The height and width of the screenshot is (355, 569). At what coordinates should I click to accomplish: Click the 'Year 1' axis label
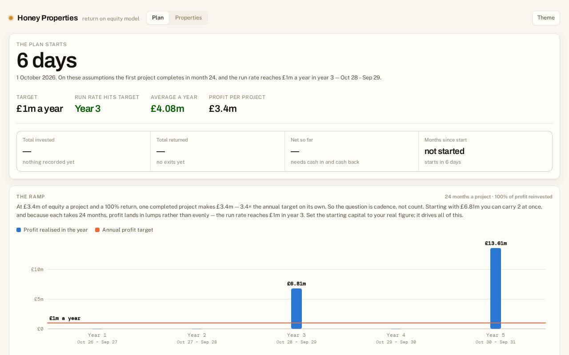[x=97, y=335]
